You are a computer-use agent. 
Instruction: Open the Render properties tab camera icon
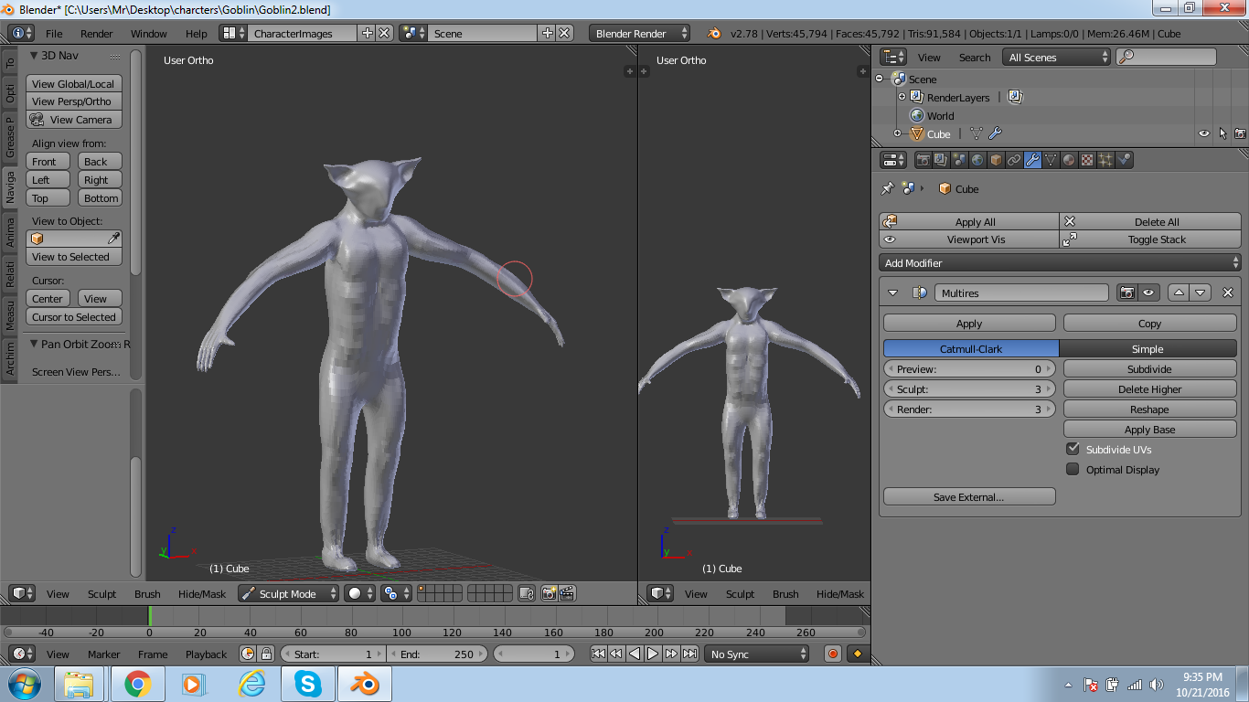pyautogui.click(x=923, y=160)
